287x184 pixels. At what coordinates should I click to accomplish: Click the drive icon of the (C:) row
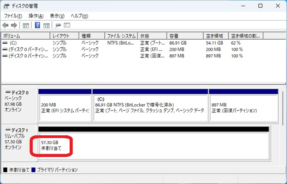click(5, 43)
